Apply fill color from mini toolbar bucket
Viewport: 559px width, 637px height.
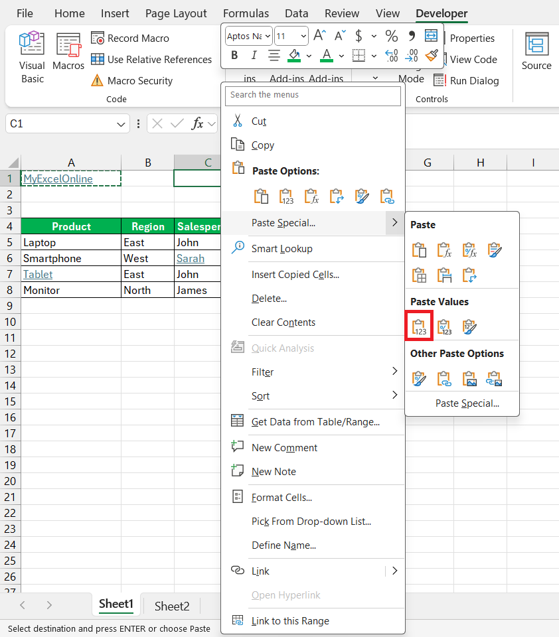click(x=294, y=55)
